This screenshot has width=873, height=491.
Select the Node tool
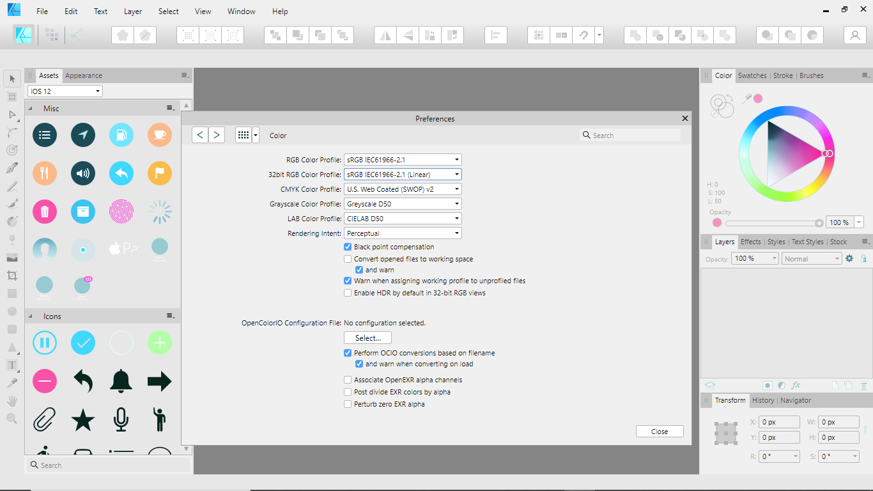click(11, 114)
